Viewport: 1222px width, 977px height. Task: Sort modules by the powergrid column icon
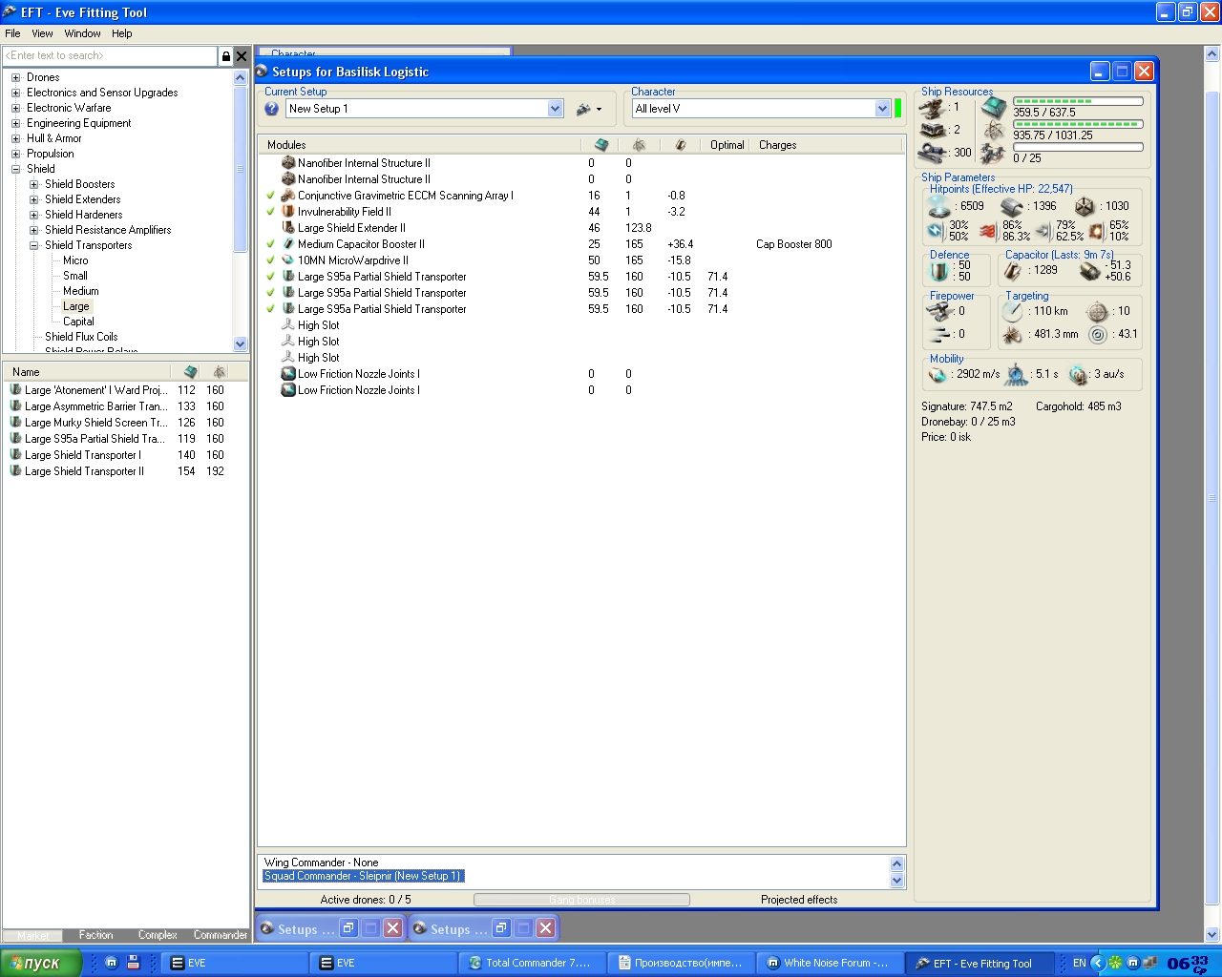point(639,145)
